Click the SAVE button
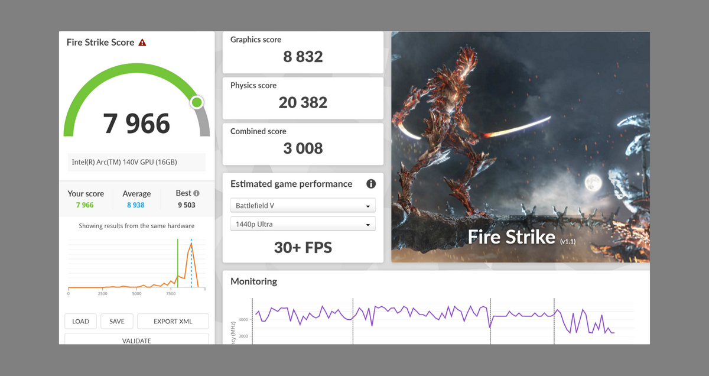 point(117,322)
